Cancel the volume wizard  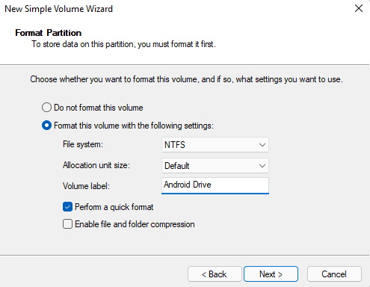[334, 274]
